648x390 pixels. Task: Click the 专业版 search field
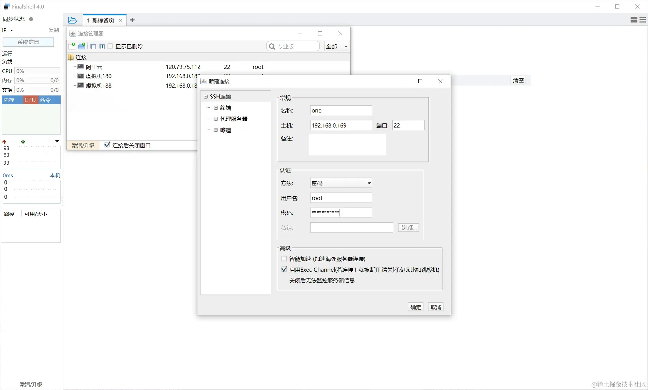[293, 46]
